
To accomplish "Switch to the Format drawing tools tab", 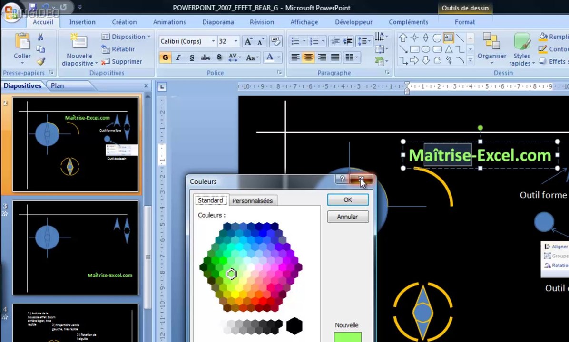I will (465, 22).
